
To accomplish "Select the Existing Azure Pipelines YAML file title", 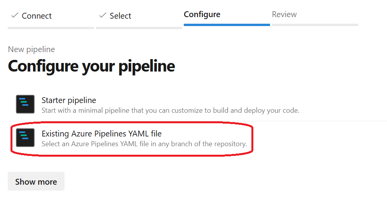I will point(101,134).
